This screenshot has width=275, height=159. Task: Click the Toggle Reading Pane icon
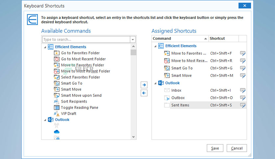pyautogui.click(x=57, y=107)
